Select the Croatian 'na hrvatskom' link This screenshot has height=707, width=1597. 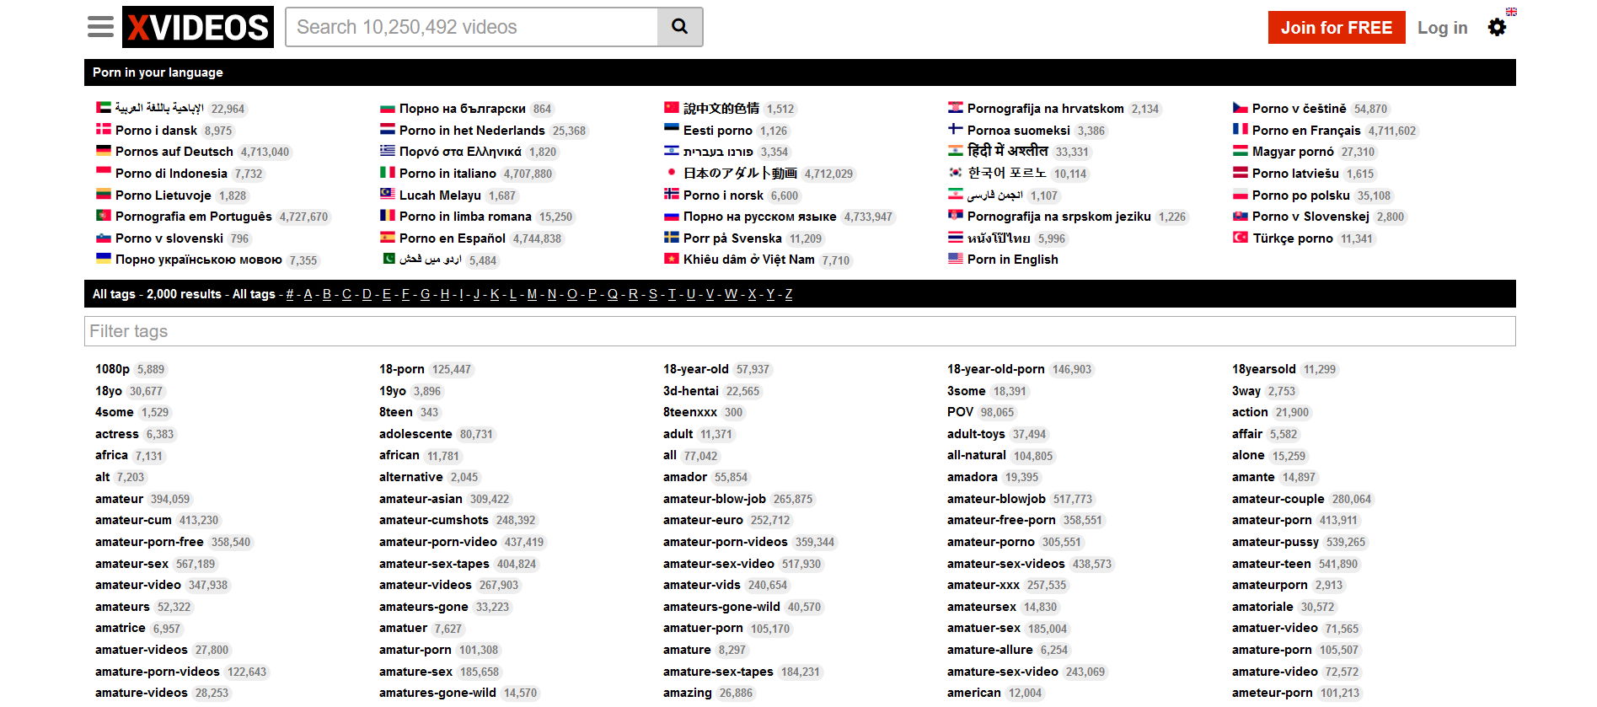(1046, 109)
